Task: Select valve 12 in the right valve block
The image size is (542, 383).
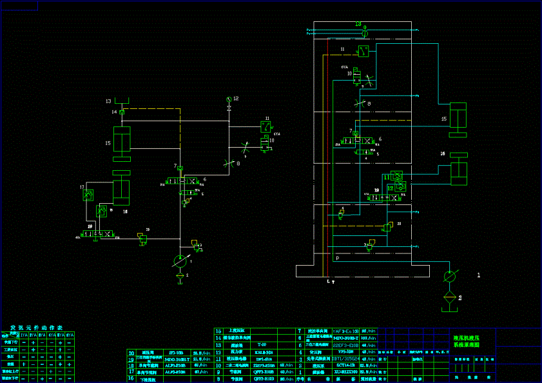Action: tap(400, 187)
